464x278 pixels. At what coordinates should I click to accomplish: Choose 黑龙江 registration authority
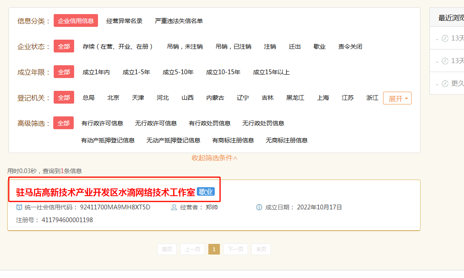pos(295,98)
